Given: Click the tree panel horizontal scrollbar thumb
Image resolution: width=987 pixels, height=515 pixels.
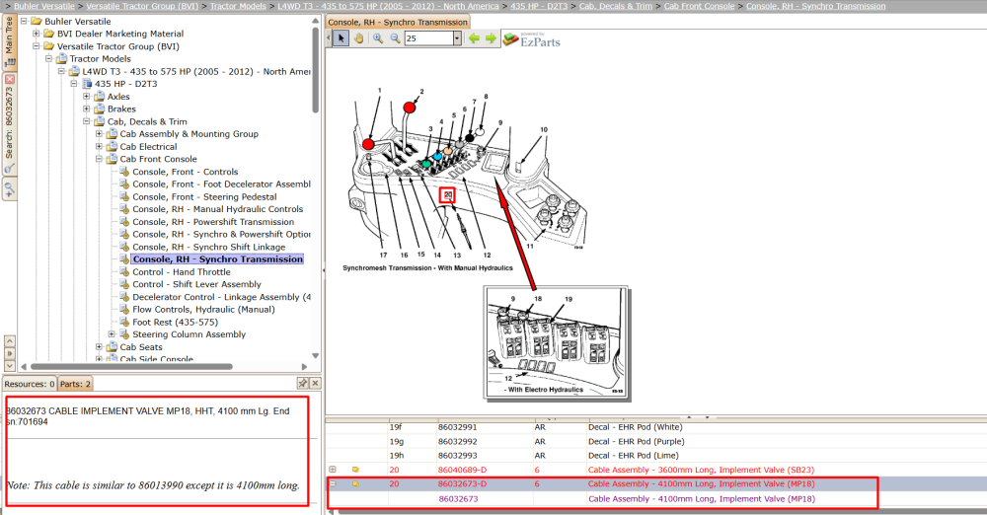Looking at the screenshot, I should tap(131, 366).
